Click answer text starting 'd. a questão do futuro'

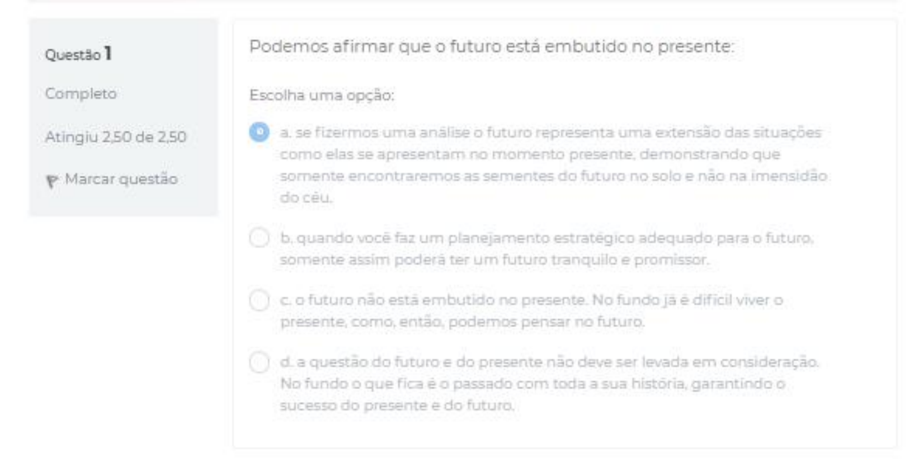[549, 362]
